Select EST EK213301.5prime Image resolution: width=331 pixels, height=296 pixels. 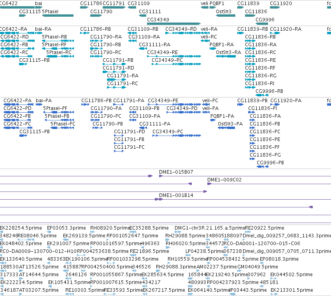pyautogui.click(x=292, y=290)
